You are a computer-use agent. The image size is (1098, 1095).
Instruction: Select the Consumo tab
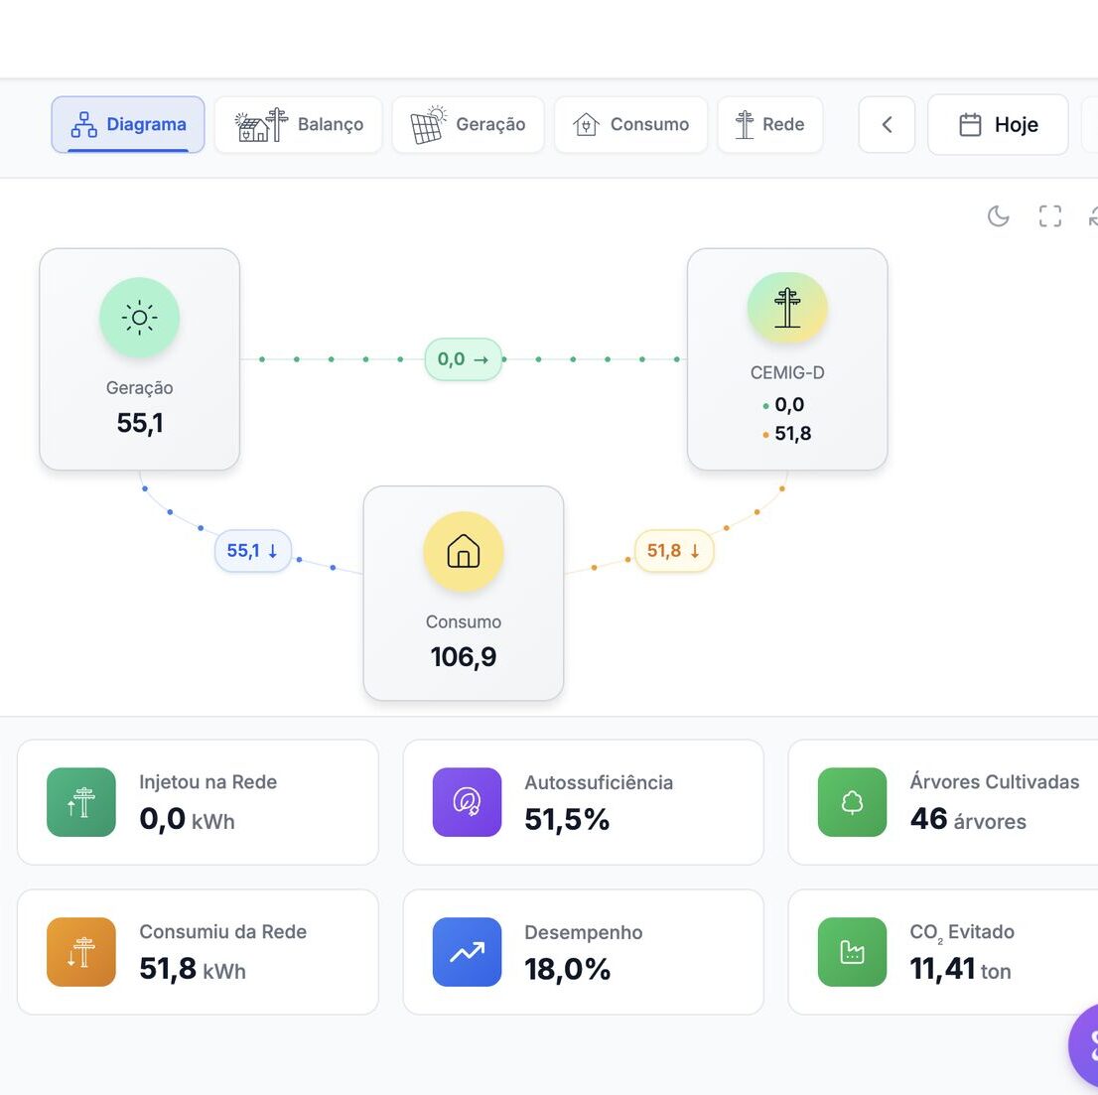(x=630, y=125)
